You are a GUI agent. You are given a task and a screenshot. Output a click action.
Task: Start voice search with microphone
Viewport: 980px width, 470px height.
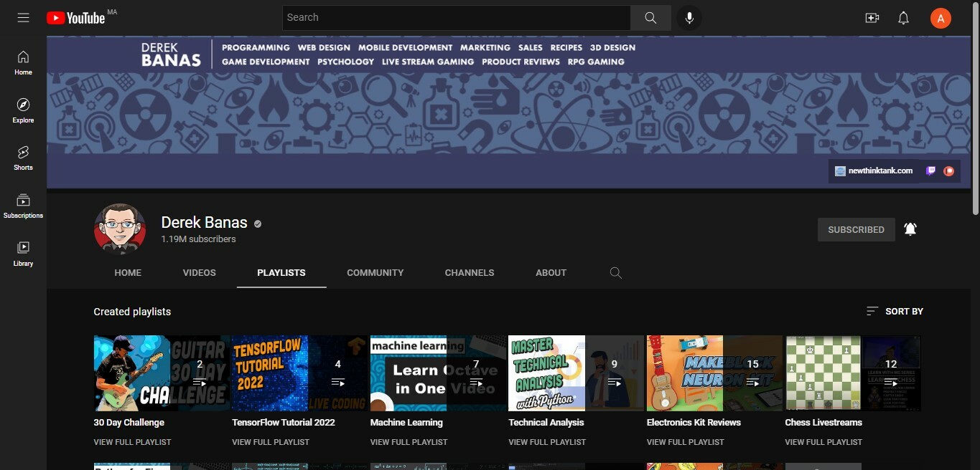[x=689, y=18]
